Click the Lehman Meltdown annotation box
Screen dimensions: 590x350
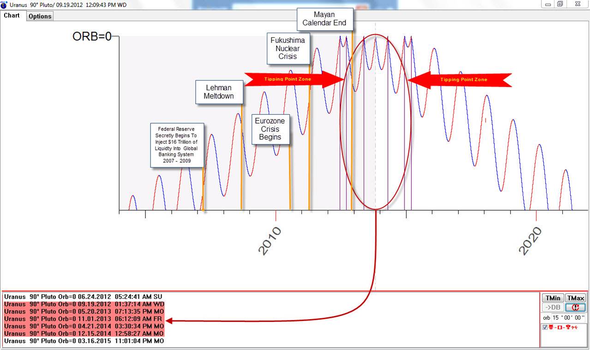pos(219,92)
